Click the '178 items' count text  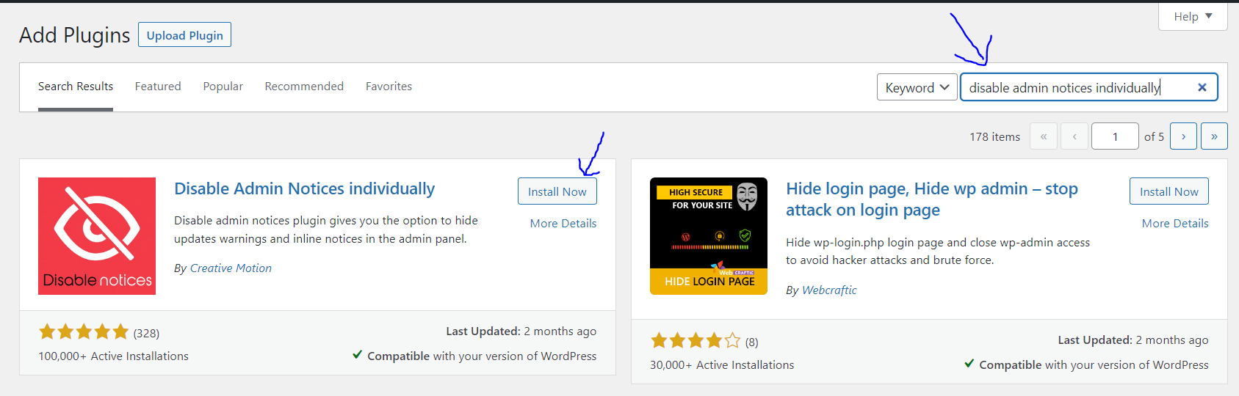coord(994,137)
